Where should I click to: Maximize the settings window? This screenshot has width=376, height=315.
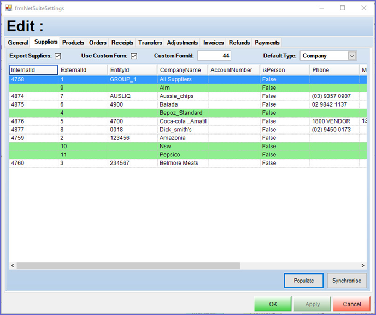[x=343, y=8]
